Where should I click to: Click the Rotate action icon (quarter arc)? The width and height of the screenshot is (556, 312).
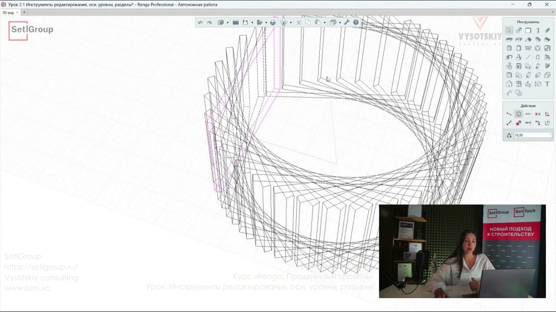click(x=547, y=114)
